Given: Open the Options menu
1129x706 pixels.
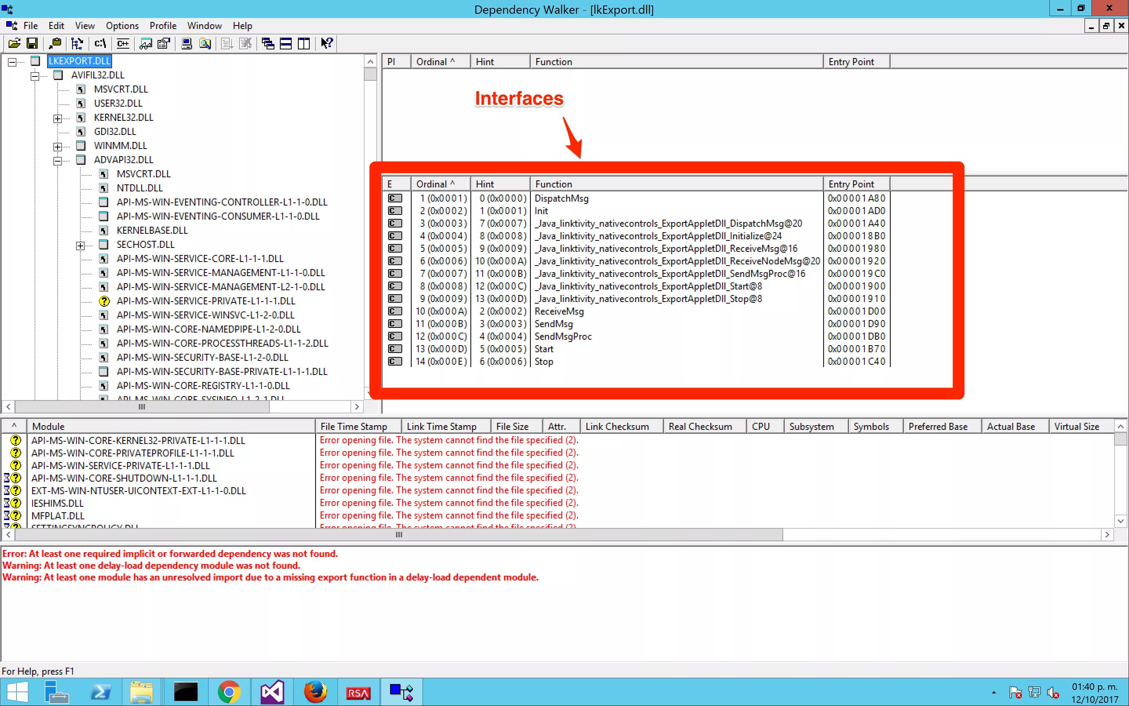Looking at the screenshot, I should coord(122,25).
